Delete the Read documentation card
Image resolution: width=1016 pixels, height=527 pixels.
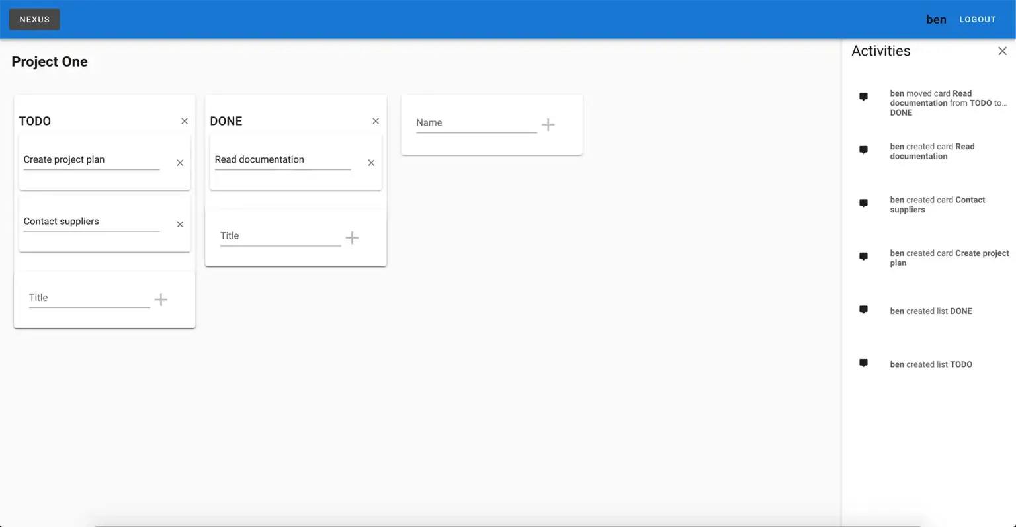371,163
